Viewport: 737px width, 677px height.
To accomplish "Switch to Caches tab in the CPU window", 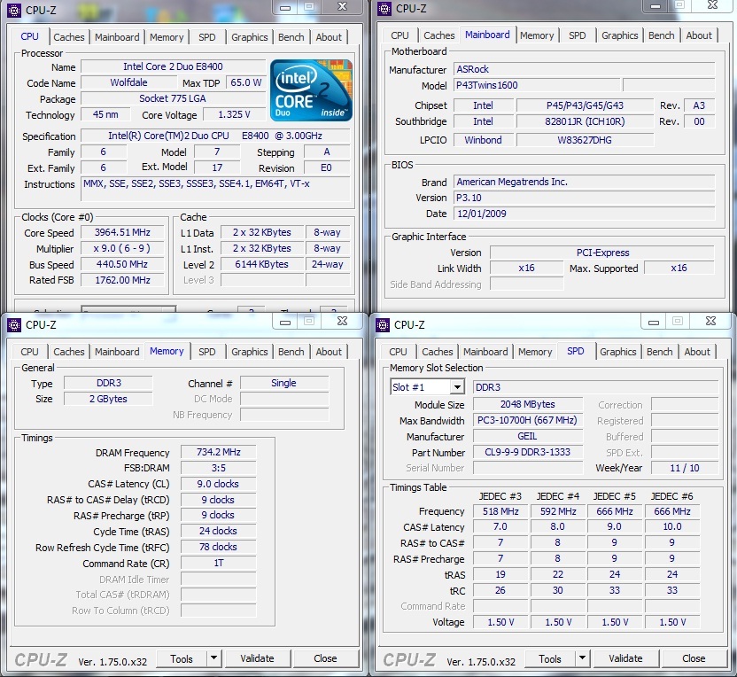I will pyautogui.click(x=68, y=37).
